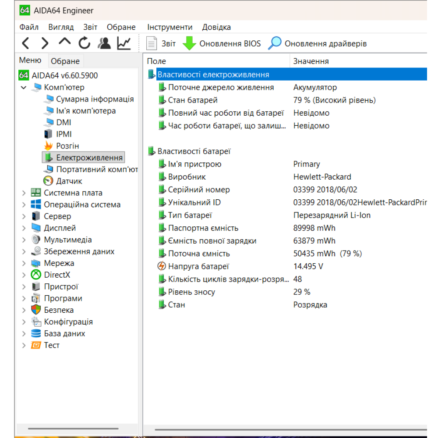Collapse the Комп'ютер tree node
The image size is (438, 438).
(x=24, y=88)
